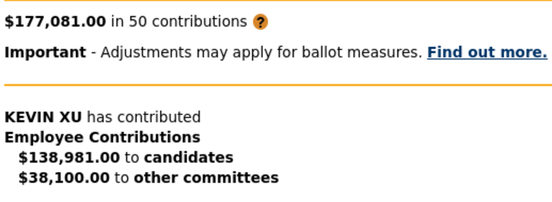Click the $177,081.00 total amount

pos(55,22)
